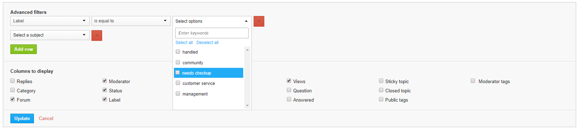The height and width of the screenshot is (130, 579).
Task: Enable the Moderator tags column
Action: 473,81
